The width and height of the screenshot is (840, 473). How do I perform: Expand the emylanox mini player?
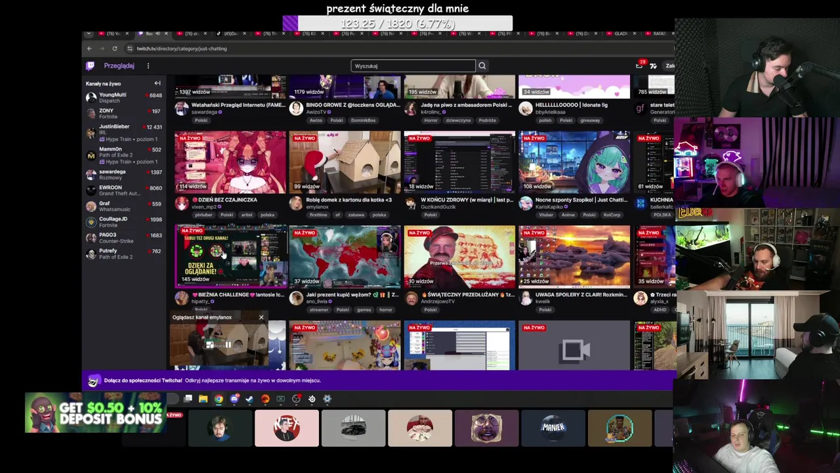(210, 345)
